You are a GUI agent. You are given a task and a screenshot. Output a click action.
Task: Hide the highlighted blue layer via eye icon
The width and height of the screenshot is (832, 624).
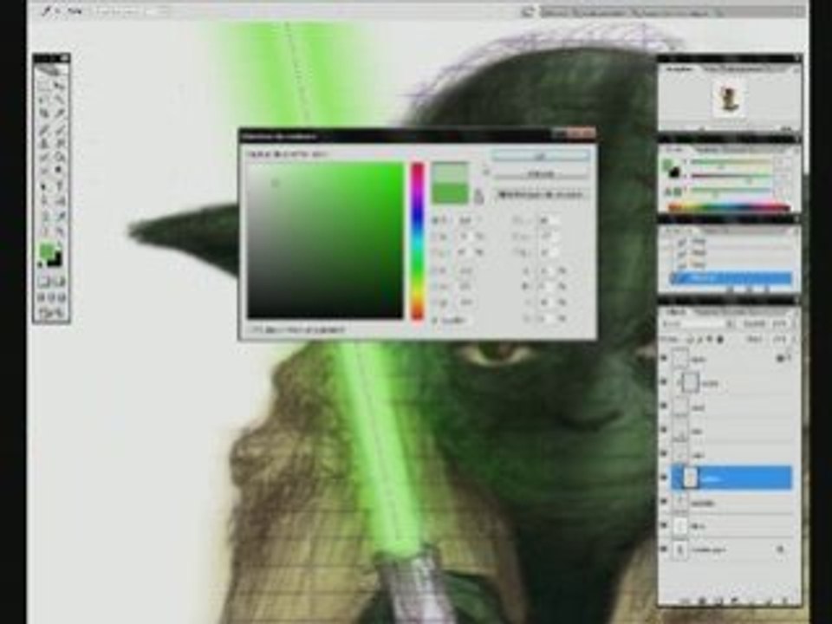click(665, 478)
